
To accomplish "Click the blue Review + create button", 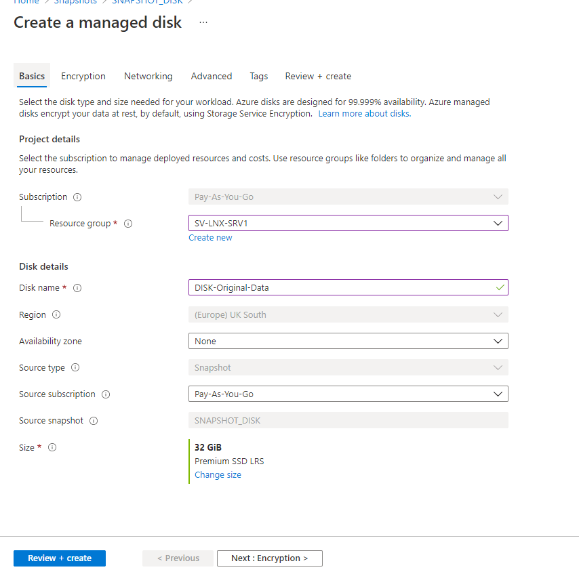I will click(x=60, y=558).
